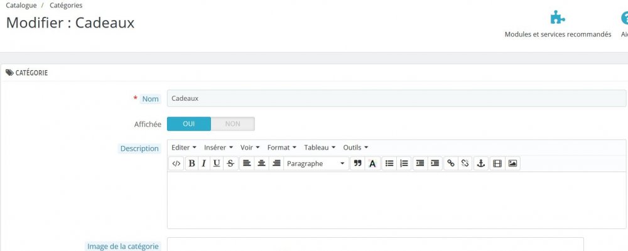628x251 pixels.
Task: Focus the Nom field containing Cadeaux
Action: coord(396,98)
